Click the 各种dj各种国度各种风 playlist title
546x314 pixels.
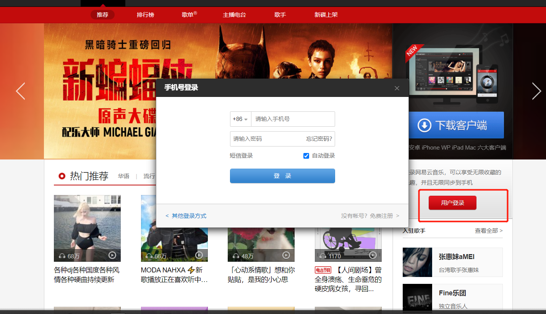tap(87, 275)
